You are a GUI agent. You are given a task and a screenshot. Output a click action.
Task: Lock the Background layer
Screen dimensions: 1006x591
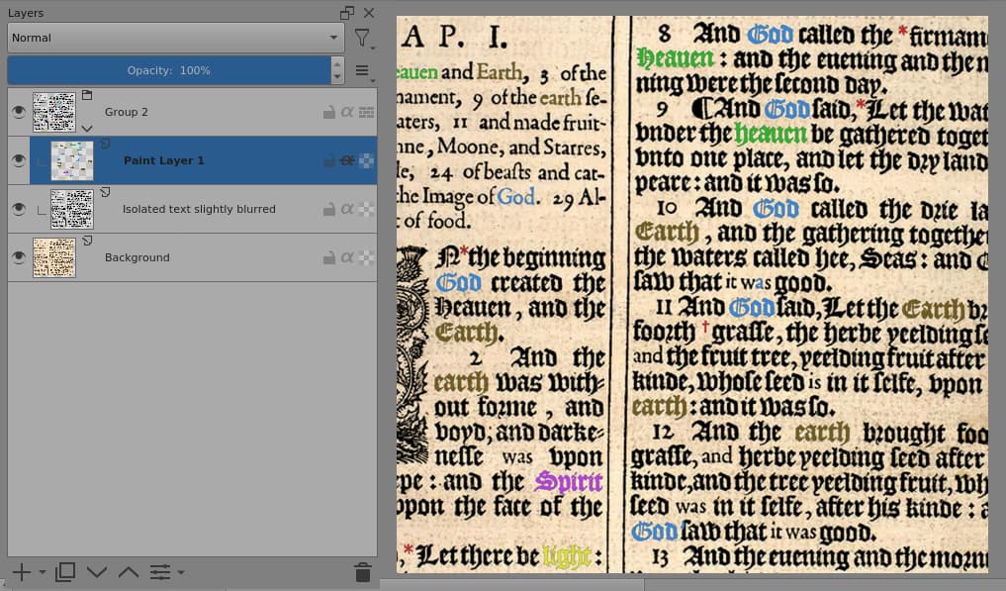point(328,257)
